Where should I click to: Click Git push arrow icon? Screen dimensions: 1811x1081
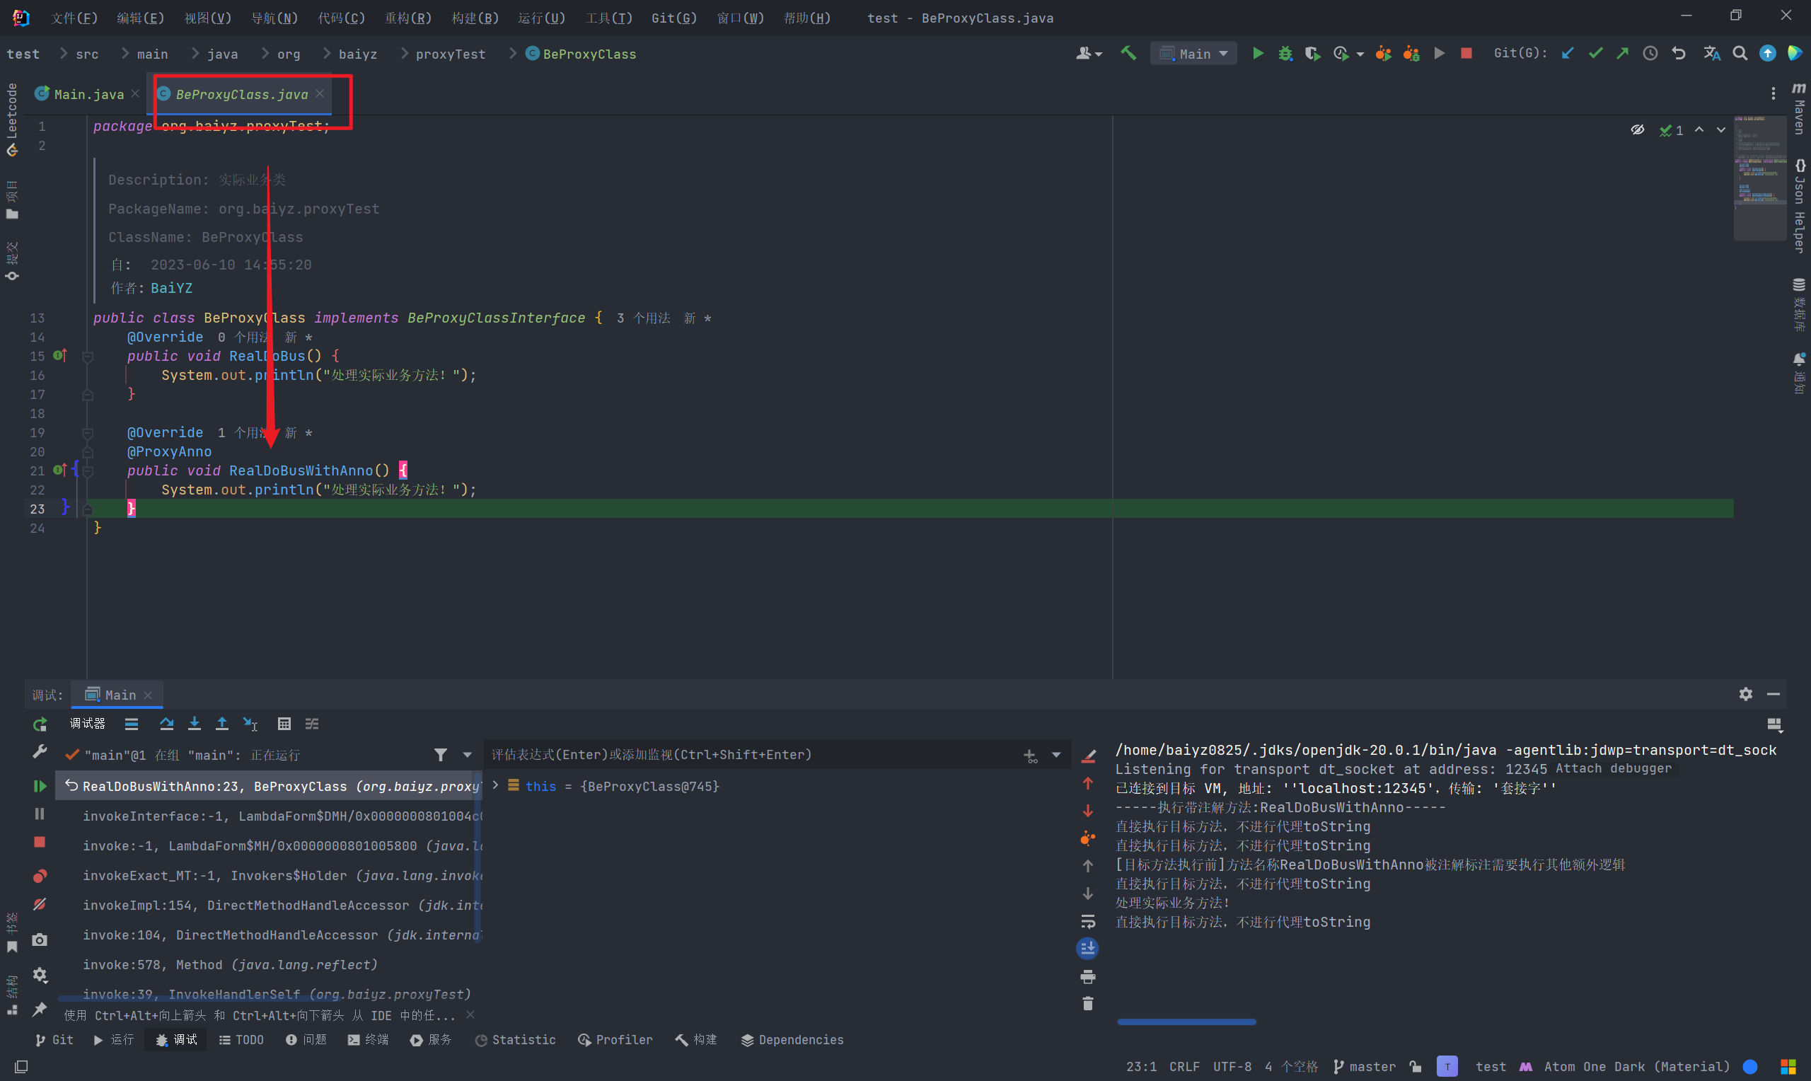pyautogui.click(x=1622, y=53)
